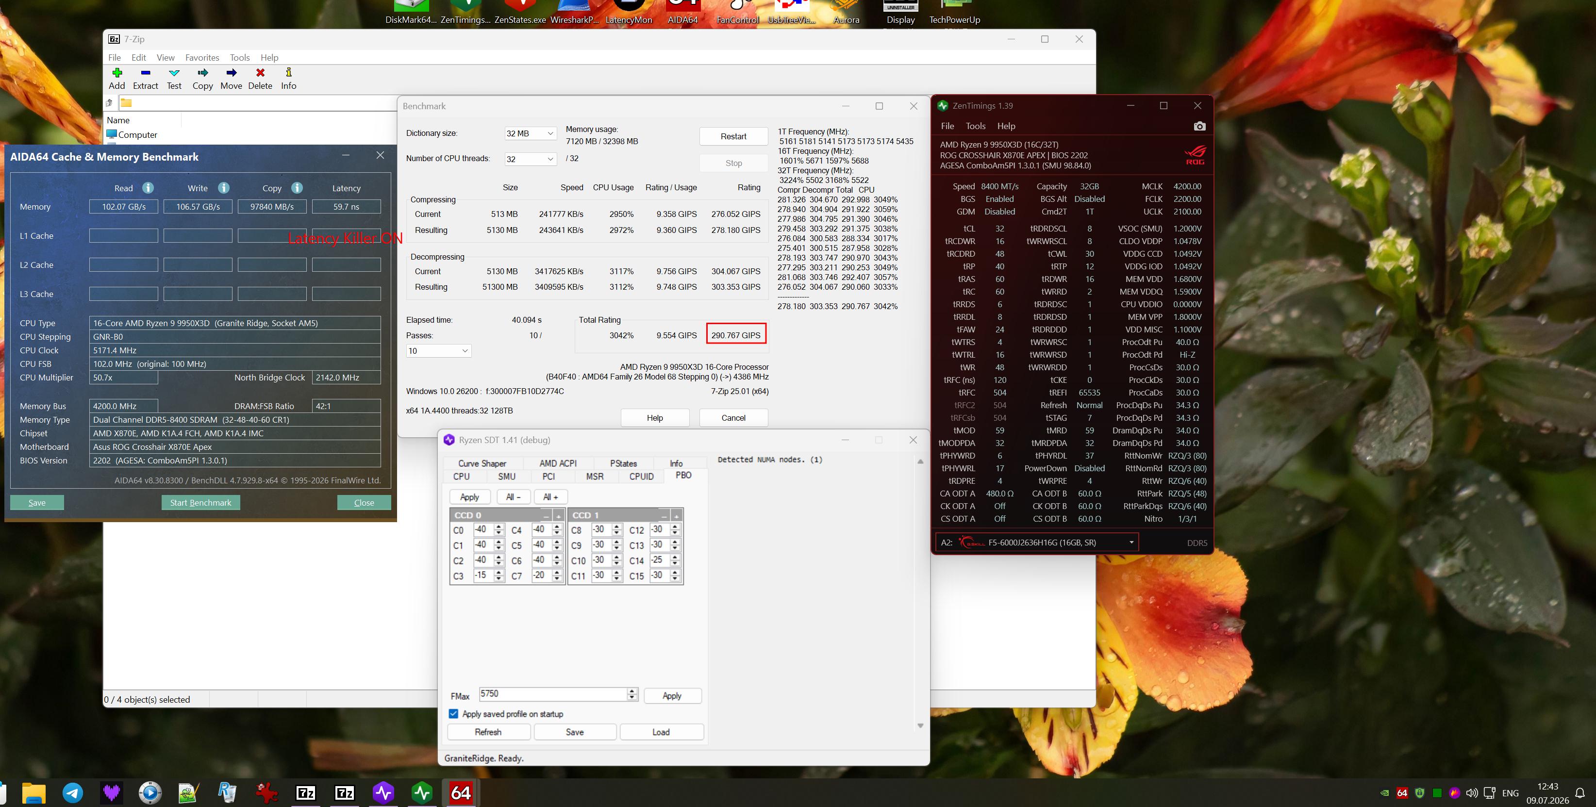Click Start Benchmark in AIDA64
This screenshot has width=1596, height=807.
[201, 502]
